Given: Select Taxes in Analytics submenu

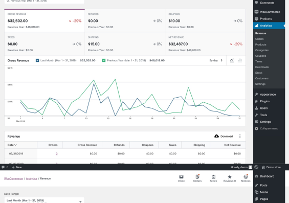Looking at the screenshot, I should tap(259, 61).
